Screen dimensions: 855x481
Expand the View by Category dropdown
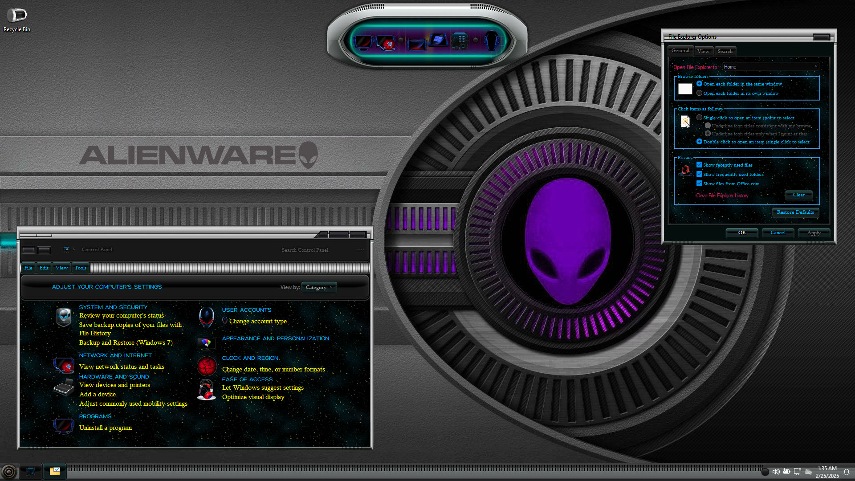tap(319, 287)
